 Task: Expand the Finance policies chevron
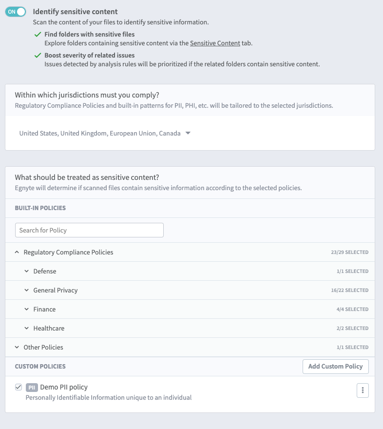[27, 310]
